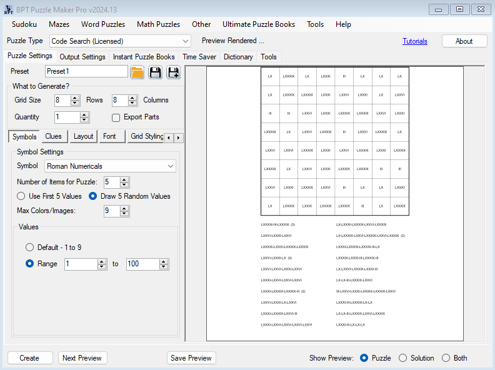Open the Clues settings tab
Screen dimensions: 495x370
[x=54, y=137]
